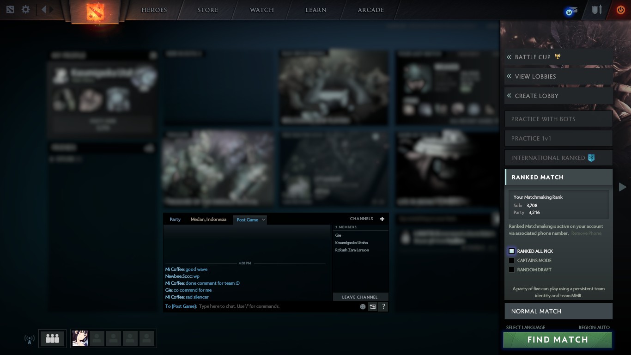The image size is (631, 355).
Task: Go forward with the right arrow
Action: 52,9
